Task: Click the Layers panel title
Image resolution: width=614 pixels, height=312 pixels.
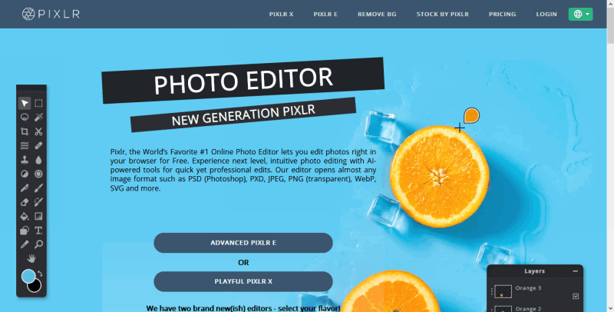Action: 534,271
